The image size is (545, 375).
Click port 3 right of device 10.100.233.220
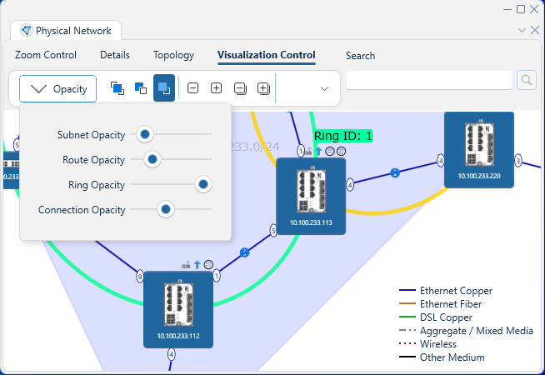click(518, 161)
